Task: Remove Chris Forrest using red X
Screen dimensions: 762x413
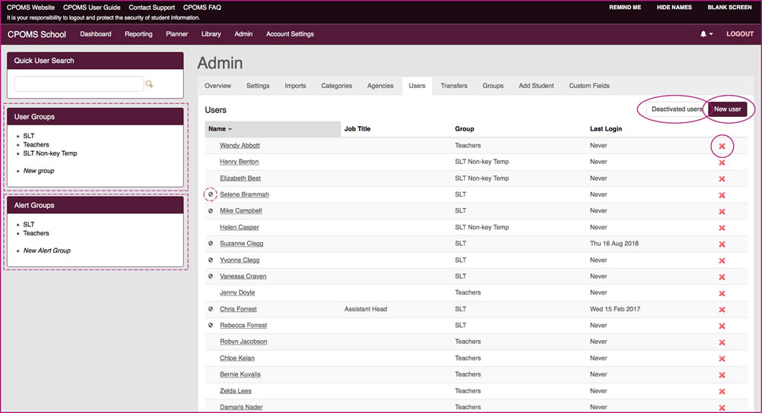Action: [722, 310]
